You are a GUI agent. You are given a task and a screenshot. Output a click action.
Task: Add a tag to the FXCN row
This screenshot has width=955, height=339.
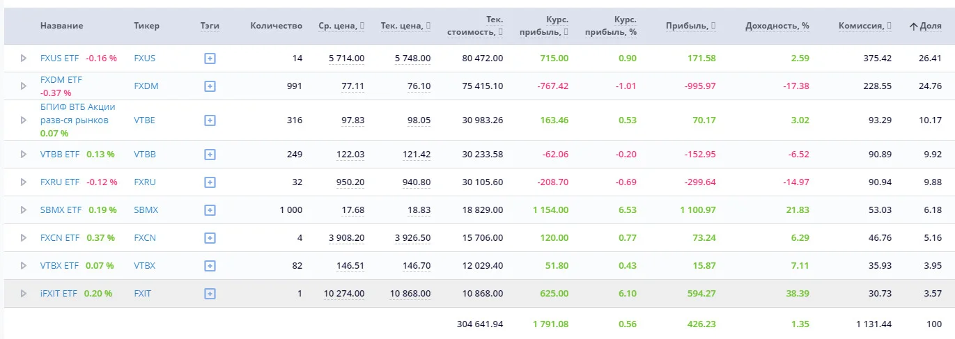click(210, 238)
